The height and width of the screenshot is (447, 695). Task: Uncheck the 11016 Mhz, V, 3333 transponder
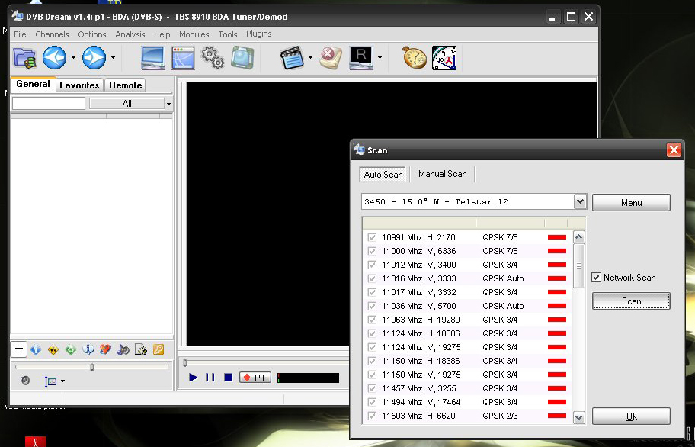coord(372,278)
